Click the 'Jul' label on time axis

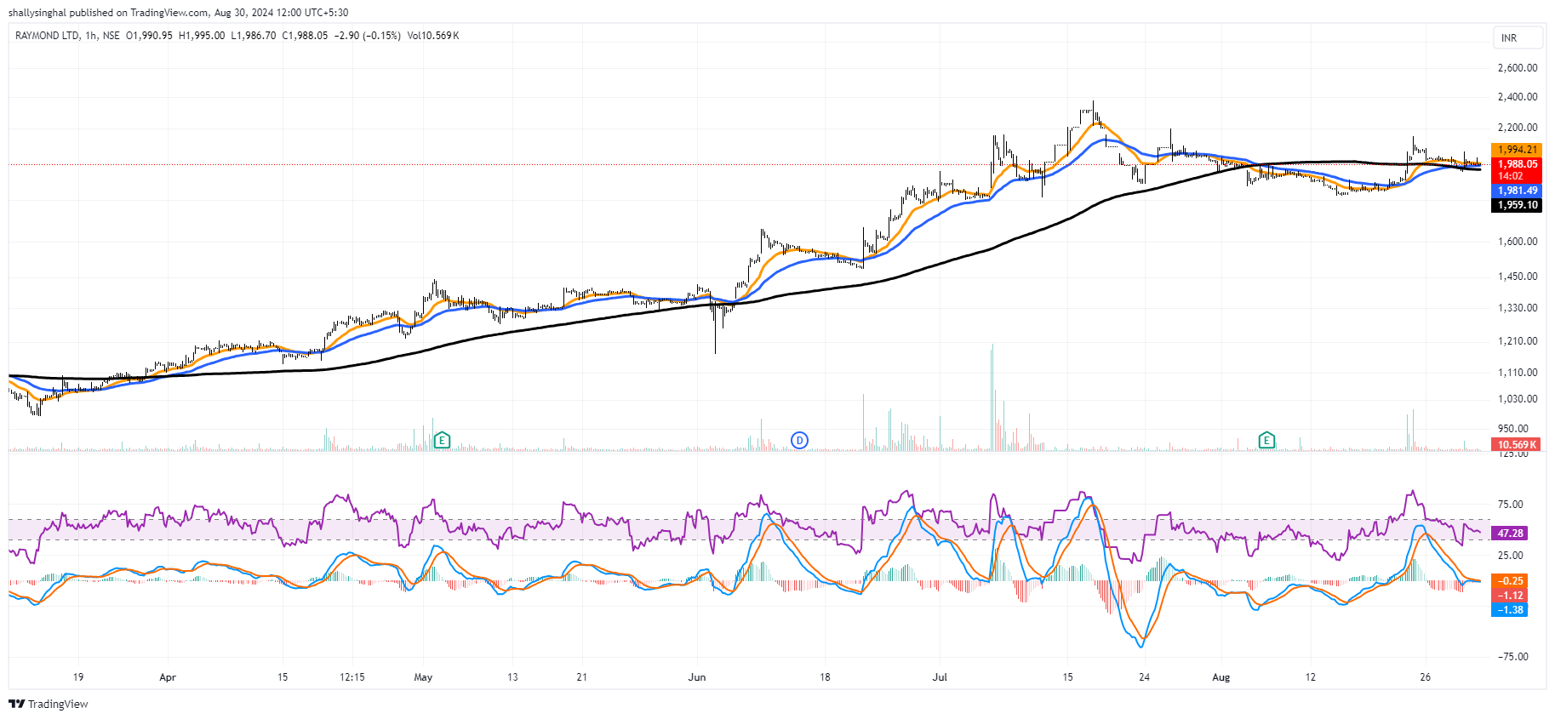(940, 677)
